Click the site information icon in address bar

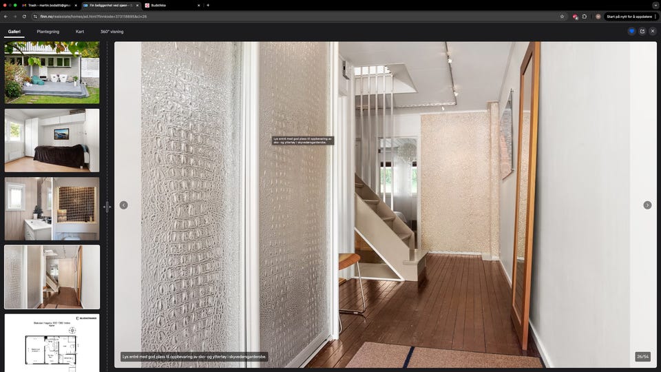(35, 17)
